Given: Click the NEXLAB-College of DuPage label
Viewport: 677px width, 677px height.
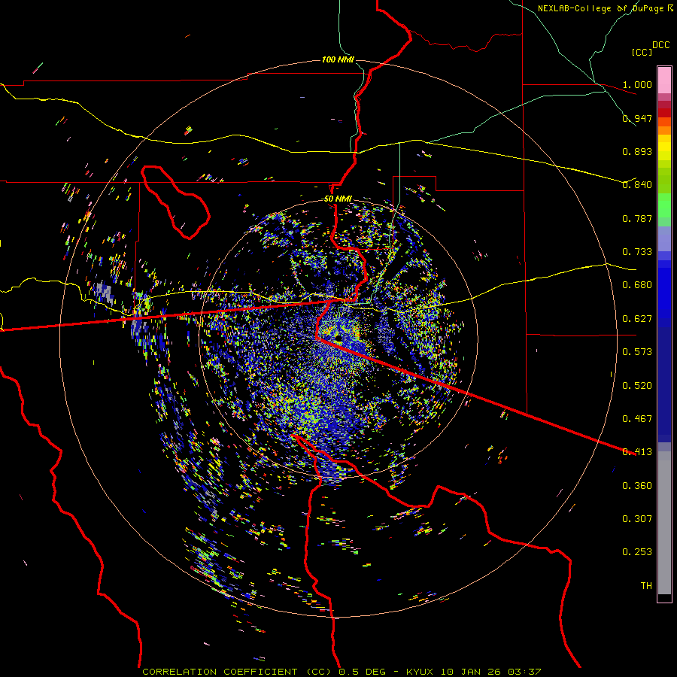Looking at the screenshot, I should (x=602, y=8).
